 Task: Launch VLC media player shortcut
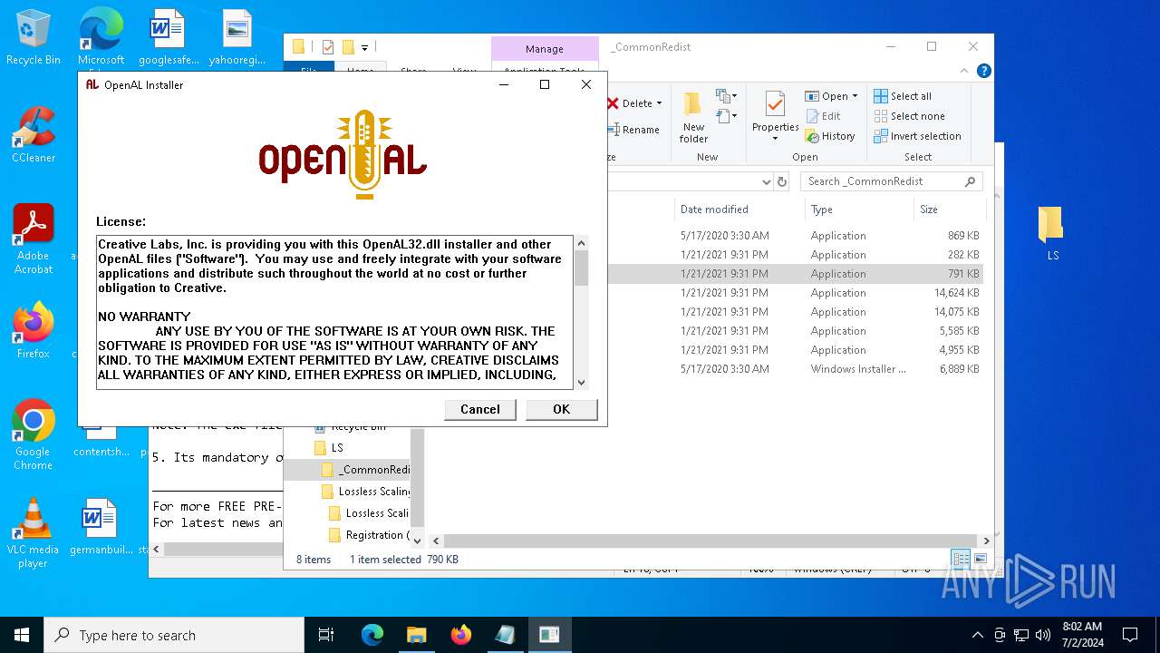34,533
